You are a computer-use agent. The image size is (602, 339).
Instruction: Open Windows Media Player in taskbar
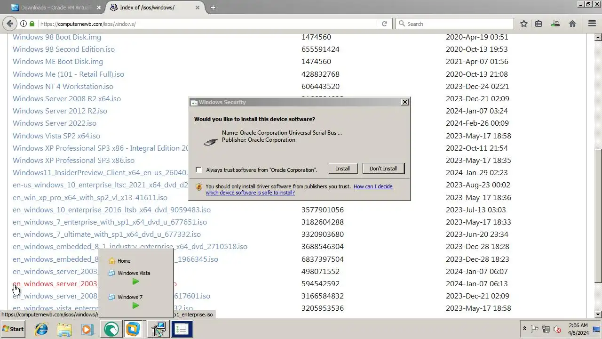point(87,329)
